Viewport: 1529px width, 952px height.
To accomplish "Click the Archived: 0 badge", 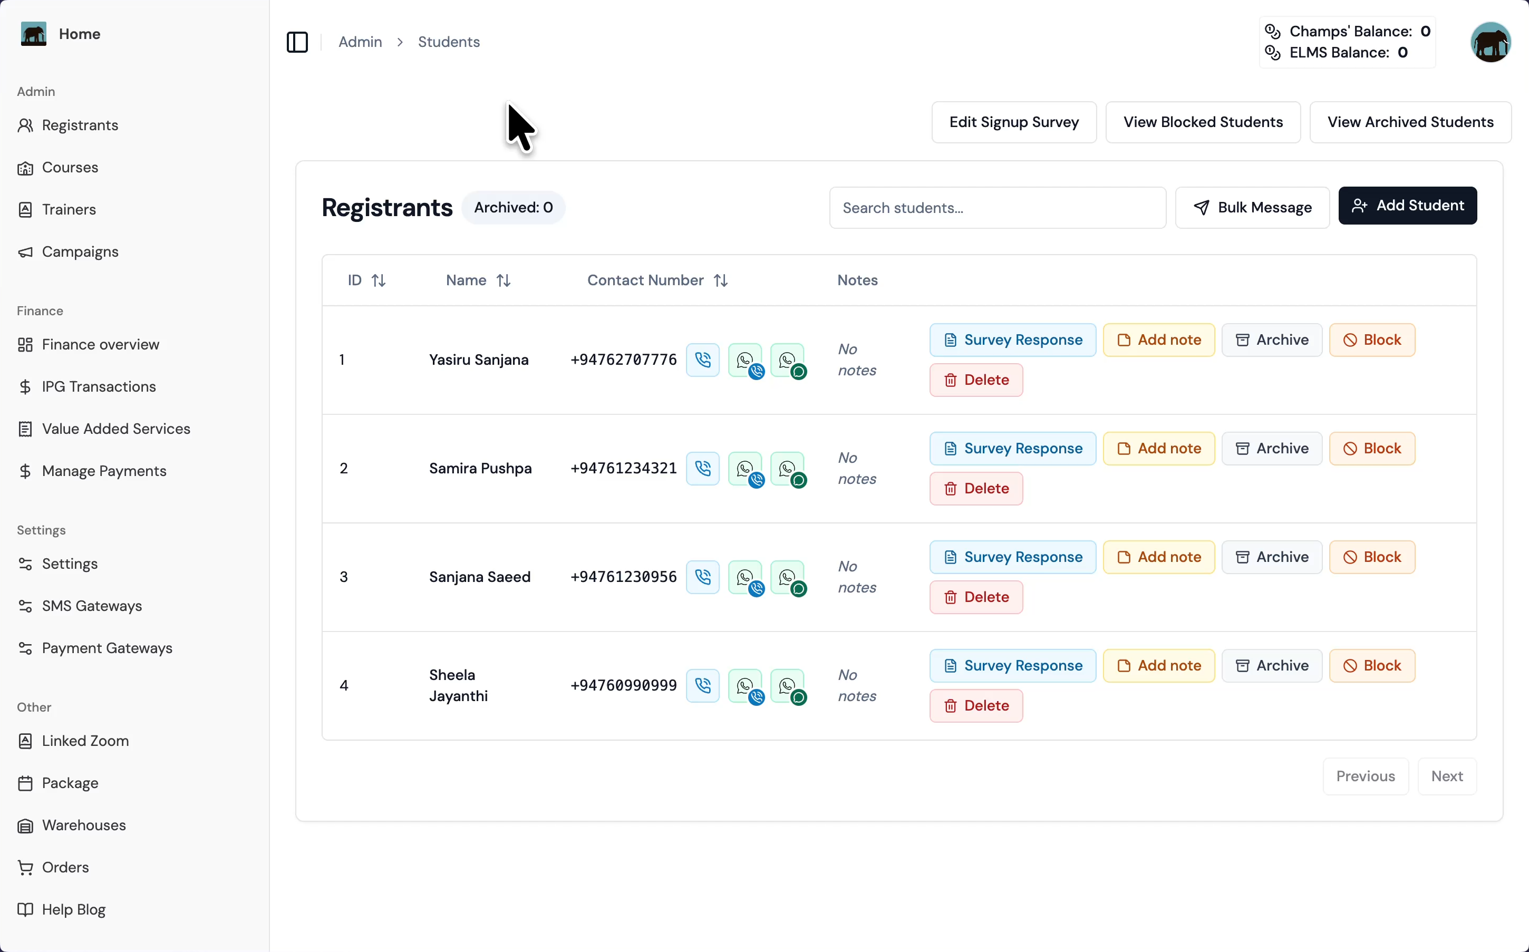I will pos(513,208).
